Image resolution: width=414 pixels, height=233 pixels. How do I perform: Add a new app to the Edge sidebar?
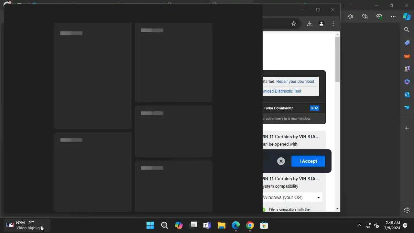click(407, 128)
